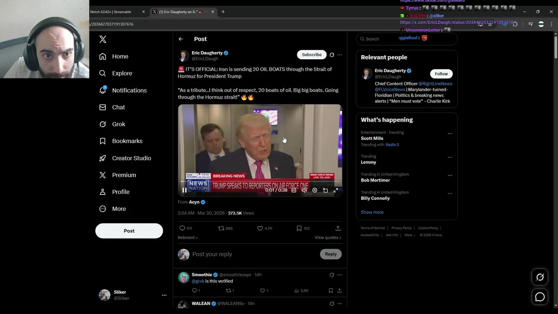This screenshot has height=314, width=558.
Task: Open Notifications in the sidebar
Action: (x=123, y=90)
